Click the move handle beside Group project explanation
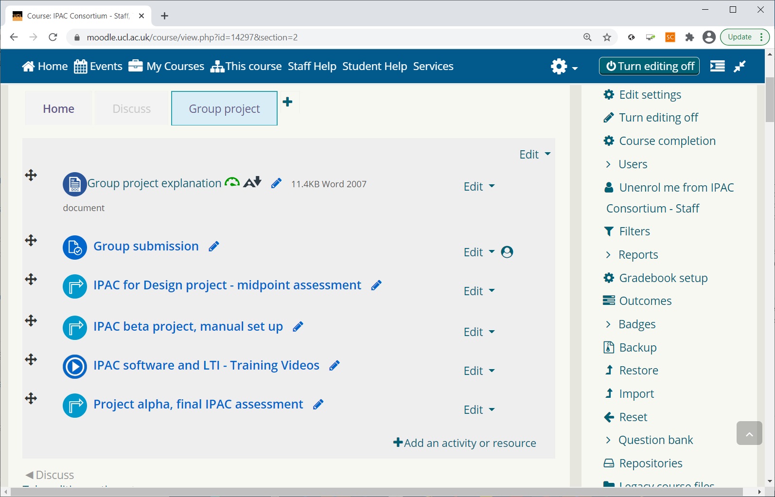This screenshot has width=775, height=497. pyautogui.click(x=31, y=175)
